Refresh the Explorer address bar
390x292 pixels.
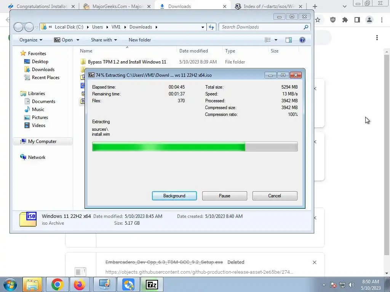[211, 27]
